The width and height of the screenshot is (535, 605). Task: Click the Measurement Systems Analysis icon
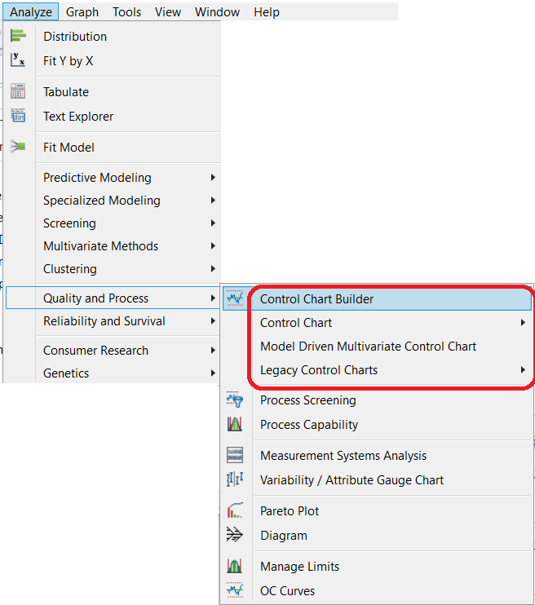point(235,456)
